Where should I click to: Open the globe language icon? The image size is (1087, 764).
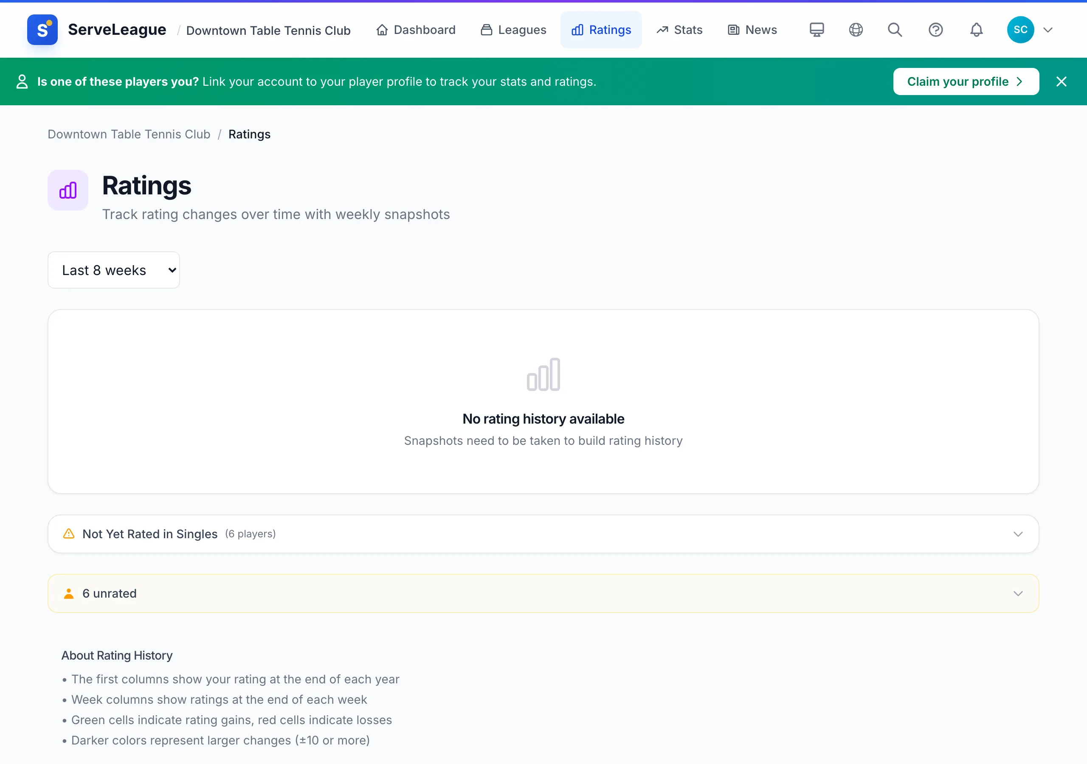pos(856,30)
